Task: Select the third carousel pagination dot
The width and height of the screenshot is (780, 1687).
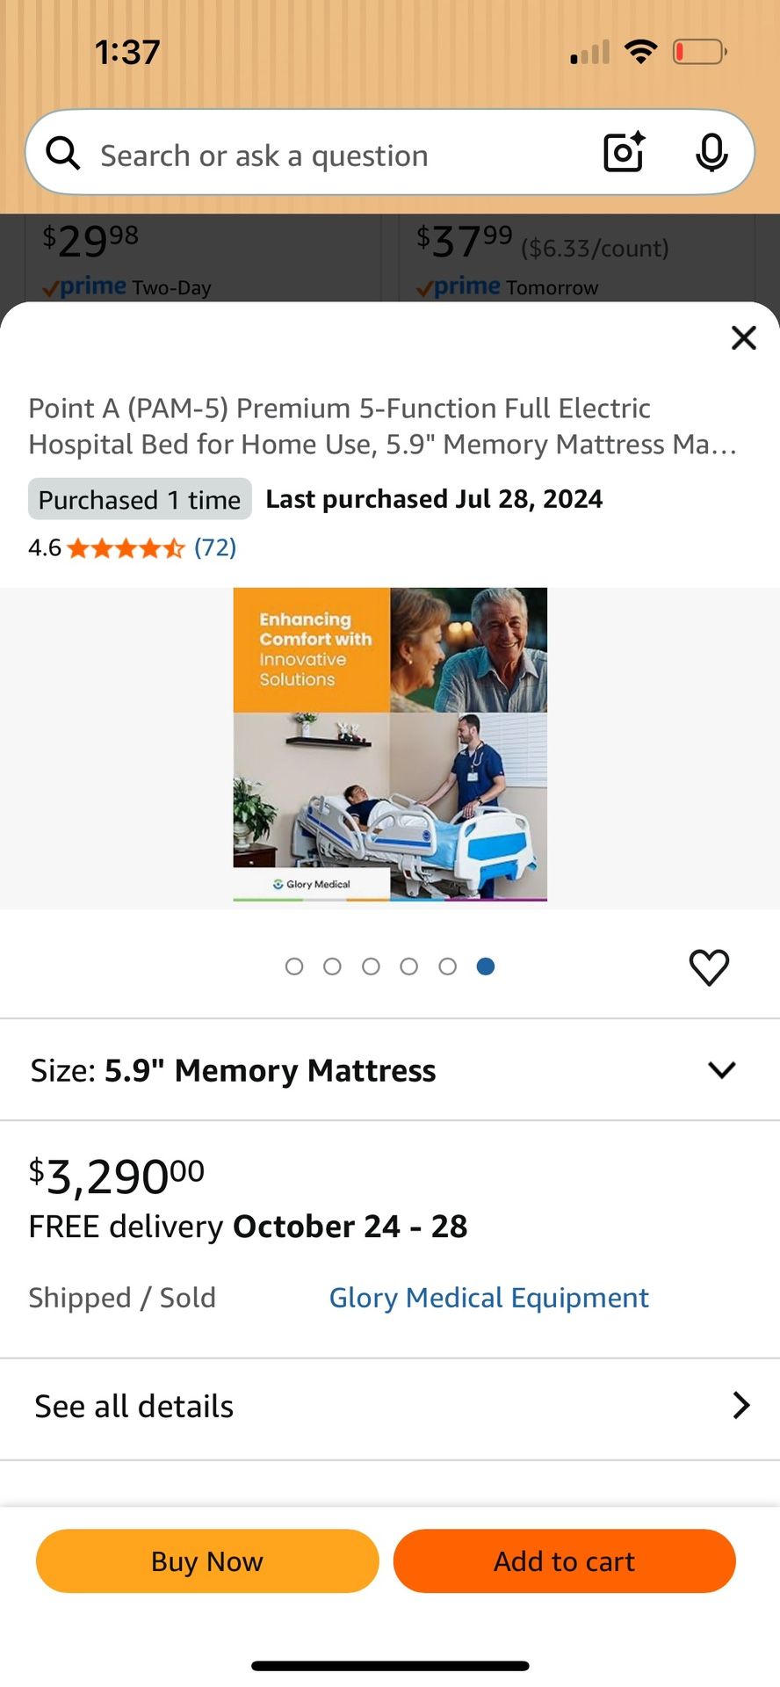Action: (371, 966)
